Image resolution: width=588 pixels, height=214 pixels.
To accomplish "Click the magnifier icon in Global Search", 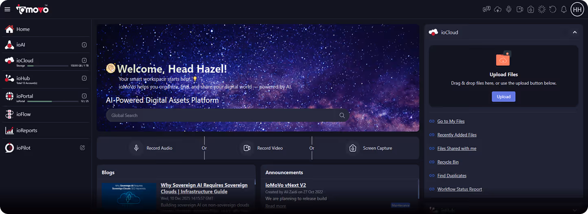I will click(x=342, y=115).
